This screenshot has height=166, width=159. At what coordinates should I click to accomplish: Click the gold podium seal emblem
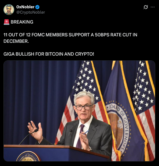coord(28,156)
